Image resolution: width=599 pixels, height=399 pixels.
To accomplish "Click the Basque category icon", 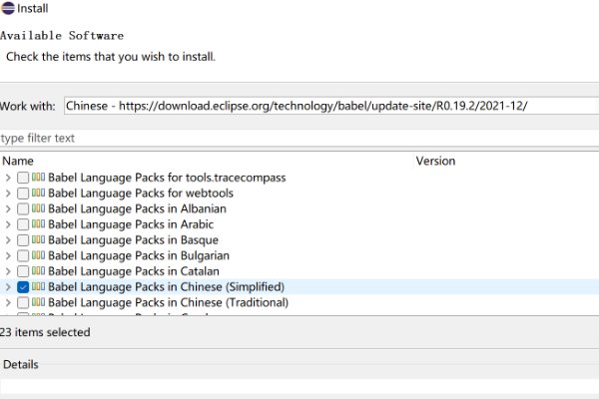I will 38,239.
